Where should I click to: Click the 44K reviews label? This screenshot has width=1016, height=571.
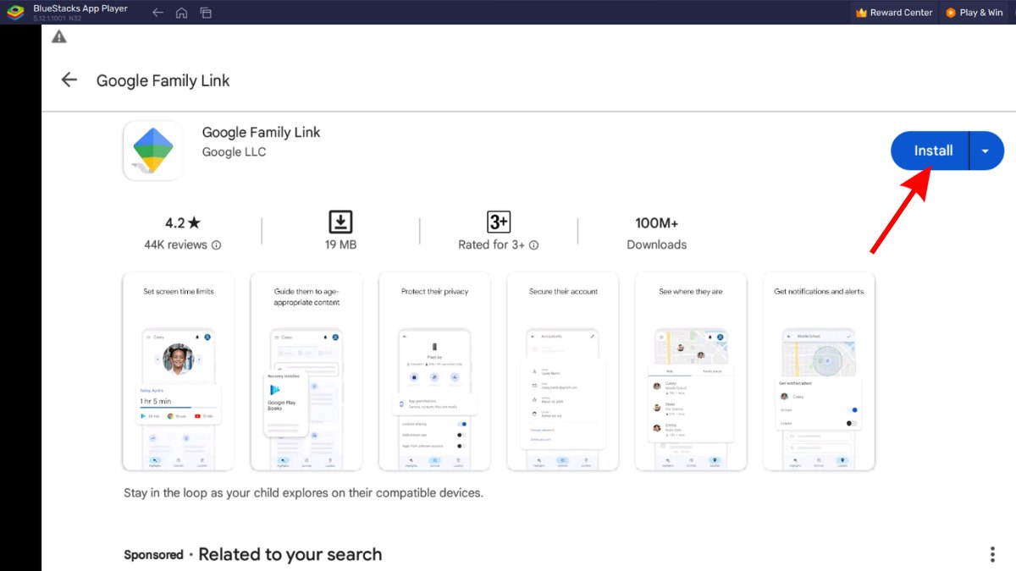[x=176, y=244]
